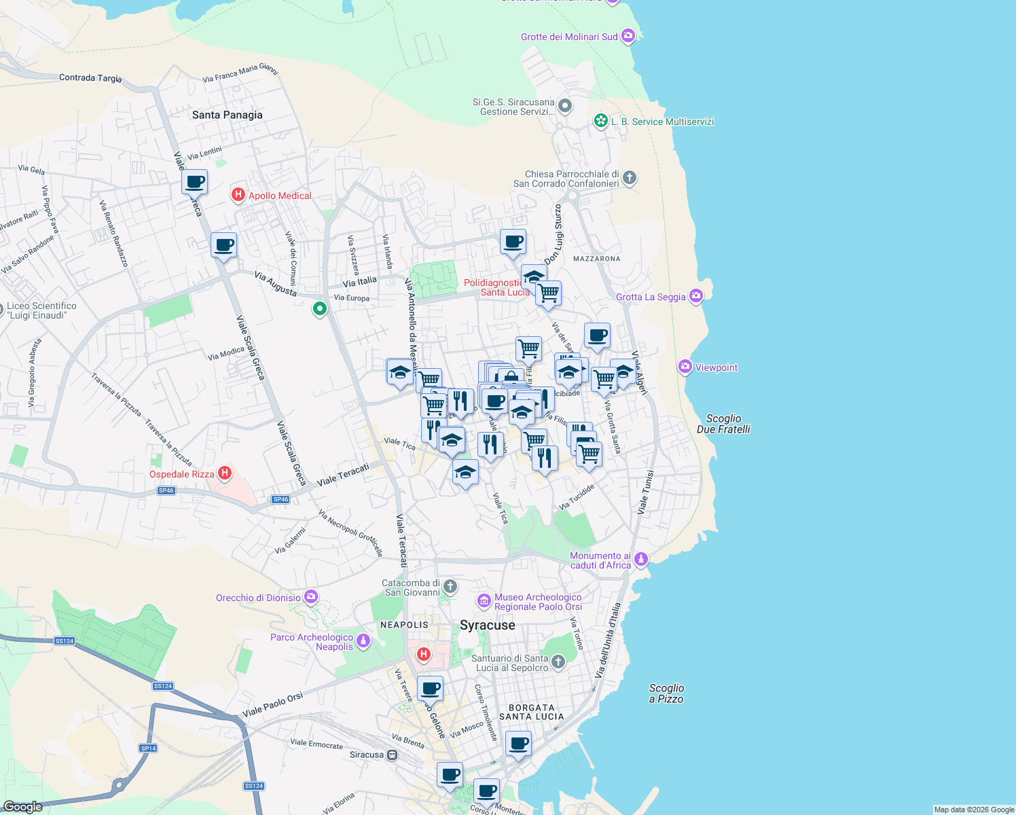Screen dimensions: 1016x815
Task: Open the Museo Archeologico Regionale Paolo Orsi museum marker
Action: [x=484, y=602]
